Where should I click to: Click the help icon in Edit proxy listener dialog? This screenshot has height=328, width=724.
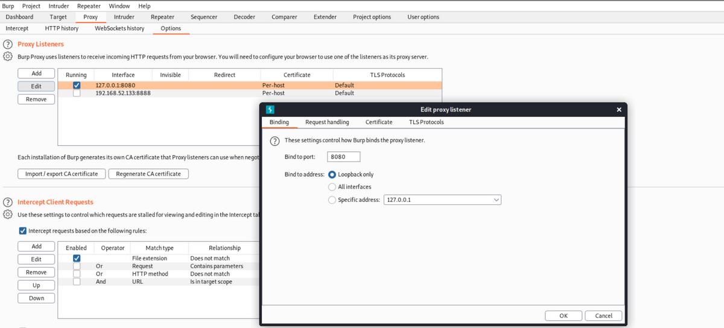coord(275,140)
